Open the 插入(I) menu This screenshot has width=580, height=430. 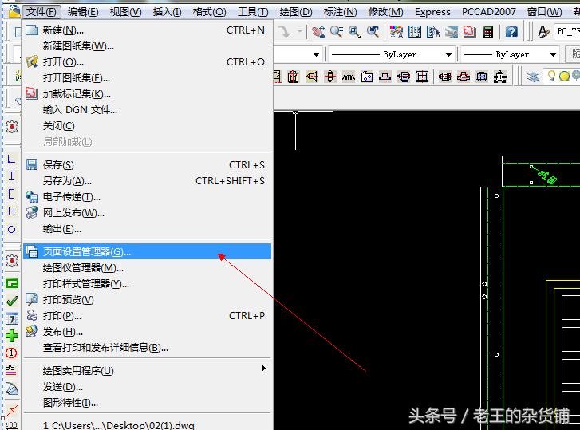click(x=168, y=12)
